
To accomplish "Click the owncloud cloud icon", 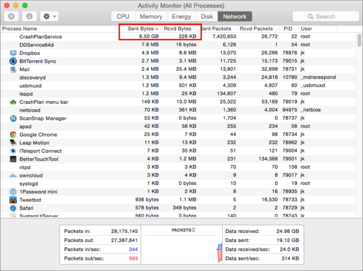I will pyautogui.click(x=13, y=176).
